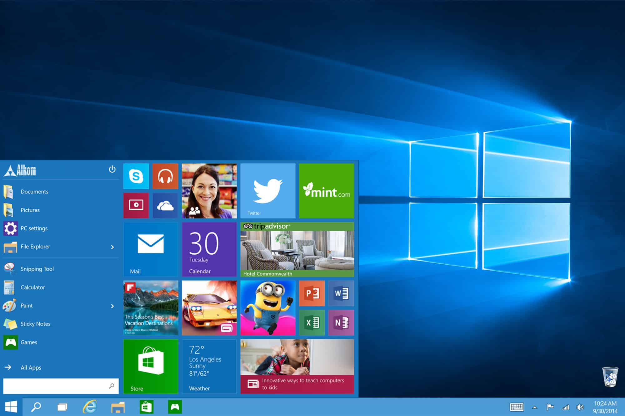The image size is (625, 416).
Task: Click the Twitter tile
Action: point(268,191)
